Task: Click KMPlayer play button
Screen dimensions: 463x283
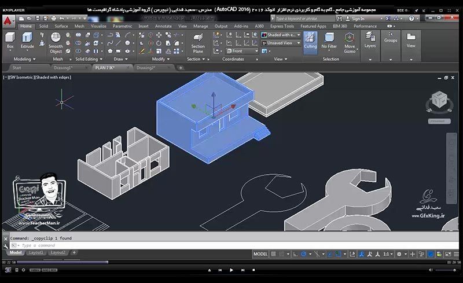Action: point(231,270)
